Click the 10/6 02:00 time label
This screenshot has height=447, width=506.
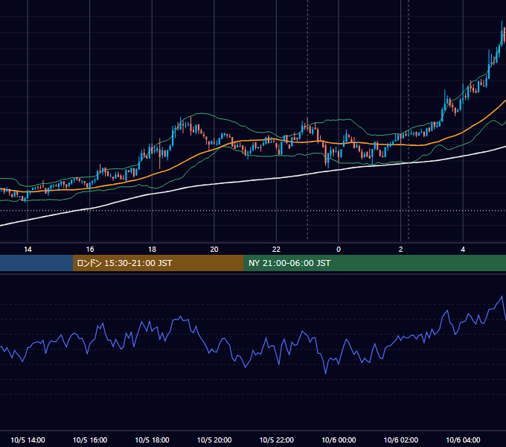pos(401,440)
